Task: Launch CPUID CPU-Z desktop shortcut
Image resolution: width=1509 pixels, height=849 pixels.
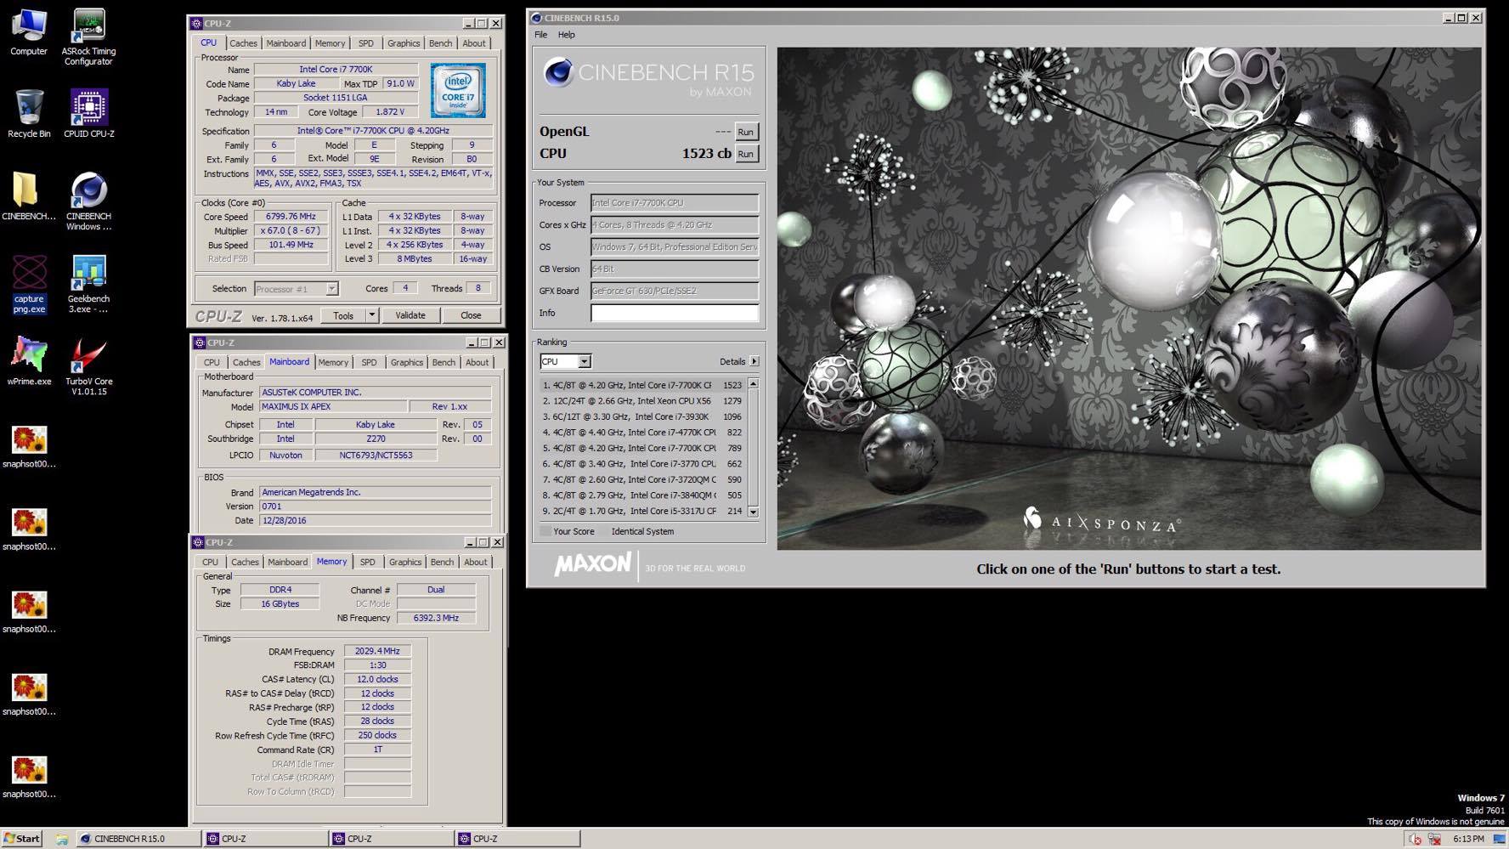Action: coord(88,113)
